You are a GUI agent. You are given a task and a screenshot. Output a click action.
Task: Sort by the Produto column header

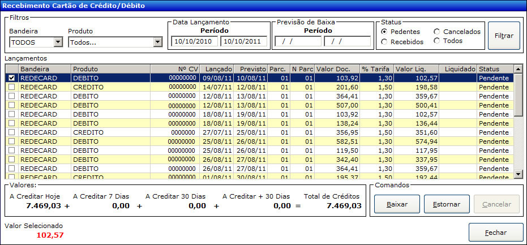point(110,69)
